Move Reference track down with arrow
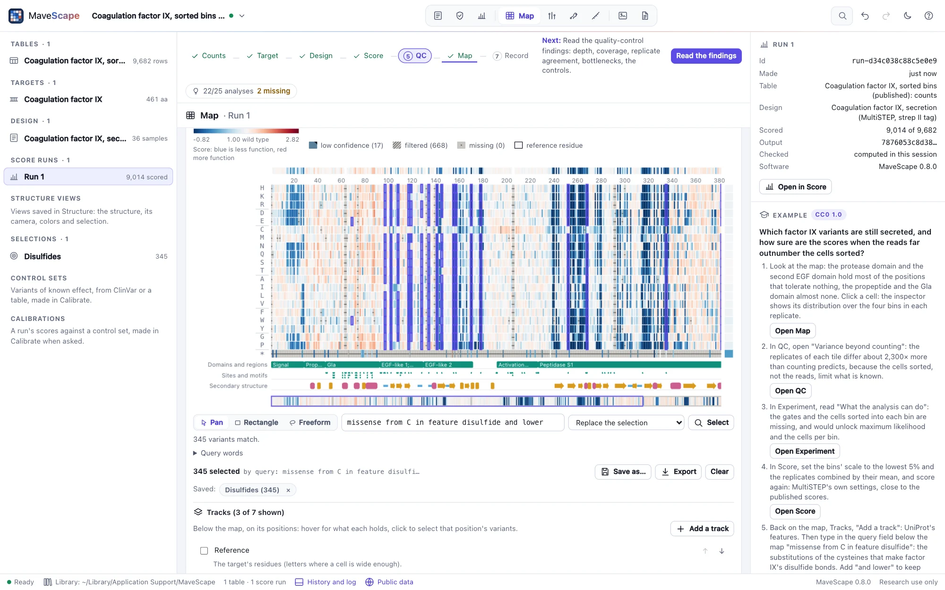Image resolution: width=945 pixels, height=590 pixels. [x=722, y=551]
